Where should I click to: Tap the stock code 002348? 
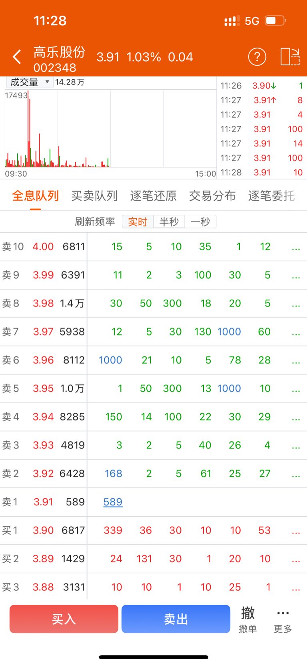(x=55, y=68)
